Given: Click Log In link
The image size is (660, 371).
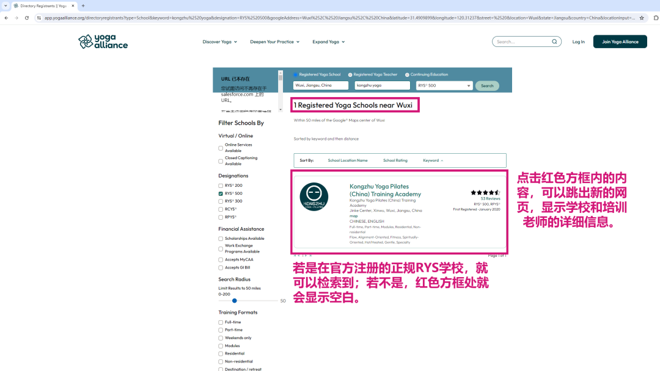Looking at the screenshot, I should coord(578,41).
